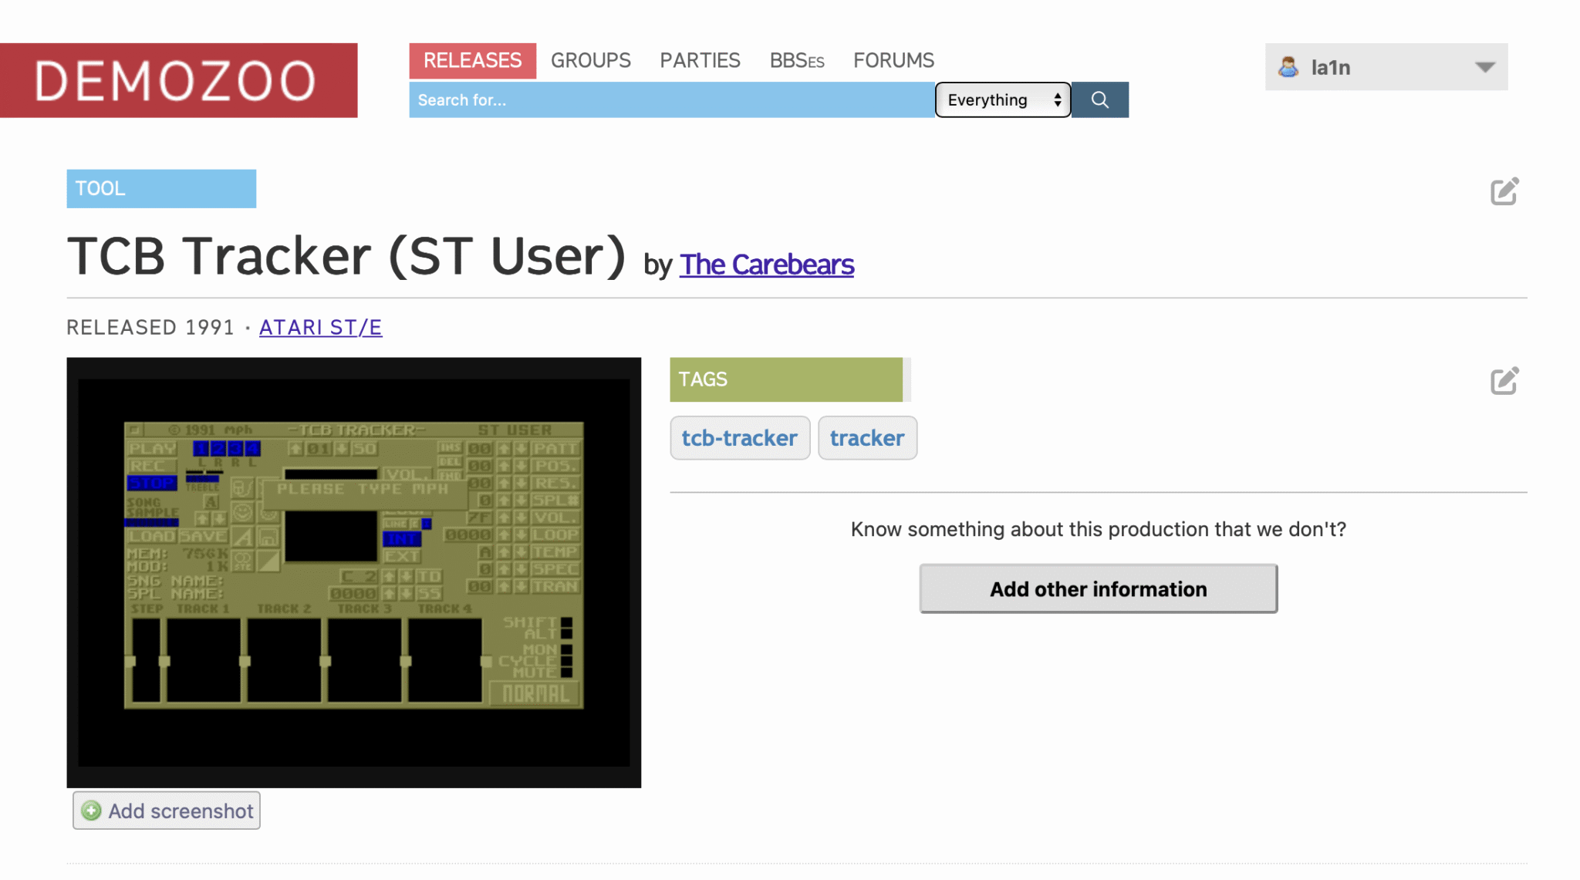Open the Forums page
1580x880 pixels.
(893, 60)
